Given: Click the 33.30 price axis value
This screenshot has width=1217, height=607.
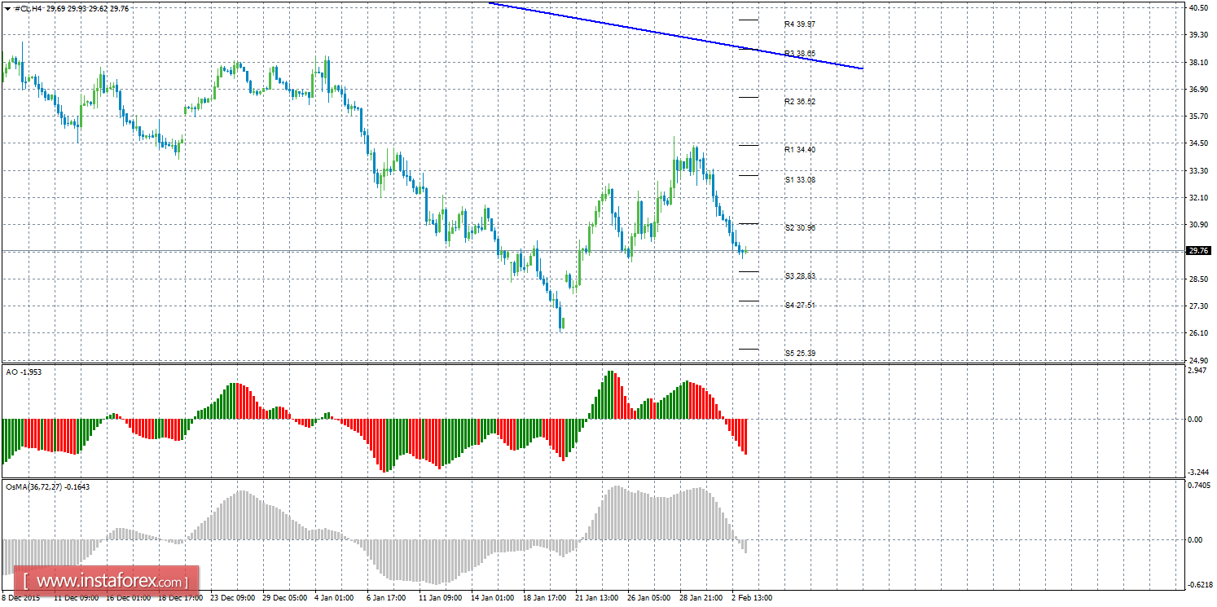Looking at the screenshot, I should tap(1198, 170).
